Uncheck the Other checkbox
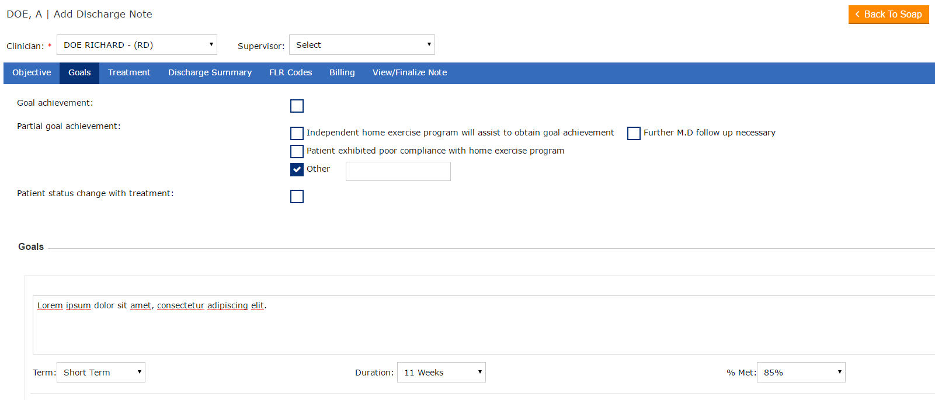The height and width of the screenshot is (400, 935). pos(297,169)
